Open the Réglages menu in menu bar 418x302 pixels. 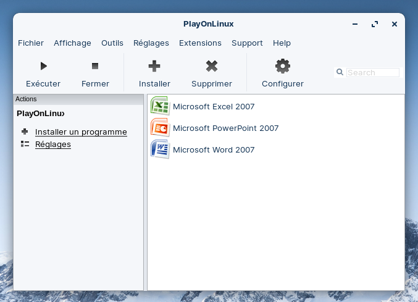point(151,43)
